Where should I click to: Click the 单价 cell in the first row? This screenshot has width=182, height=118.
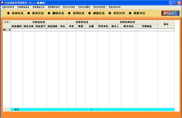pyautogui.click(x=71, y=30)
